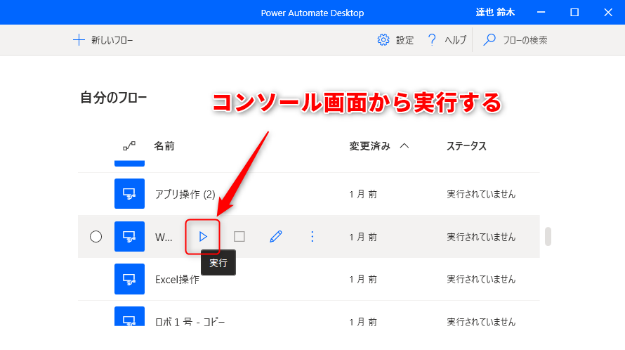Click the plus icon beside 新しいフロー
The height and width of the screenshot is (350, 625).
click(79, 40)
